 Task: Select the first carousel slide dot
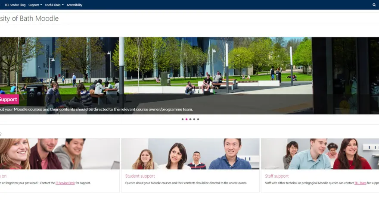pos(183,119)
